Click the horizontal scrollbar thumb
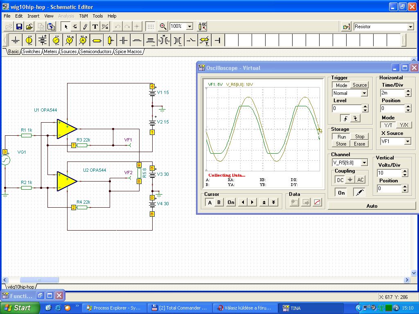Image resolution: width=419 pixels, height=314 pixels. [x=39, y=280]
